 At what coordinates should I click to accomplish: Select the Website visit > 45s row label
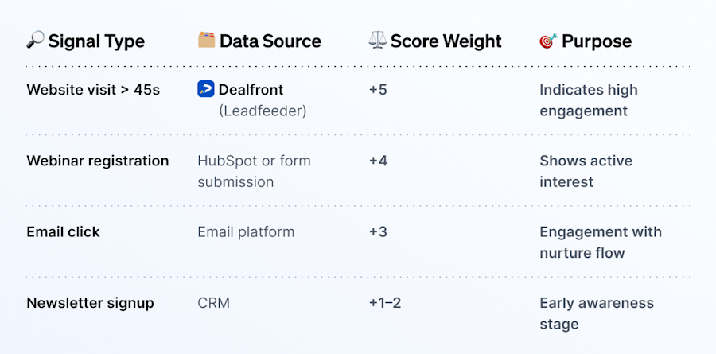[x=93, y=90]
